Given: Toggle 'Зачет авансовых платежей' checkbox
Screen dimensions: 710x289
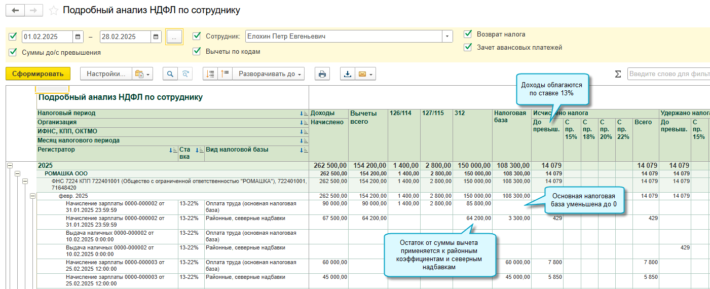Looking at the screenshot, I should (468, 48).
